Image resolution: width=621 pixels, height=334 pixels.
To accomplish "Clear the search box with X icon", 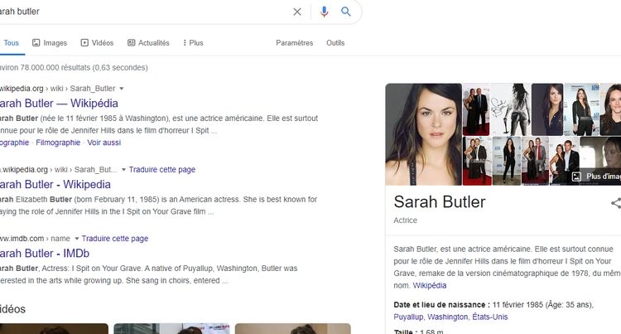I will [297, 12].
